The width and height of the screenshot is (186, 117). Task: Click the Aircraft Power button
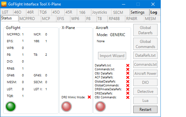145,73
